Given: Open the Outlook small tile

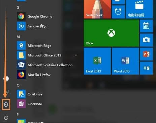Looking at the screenshot, I should 146,68.
